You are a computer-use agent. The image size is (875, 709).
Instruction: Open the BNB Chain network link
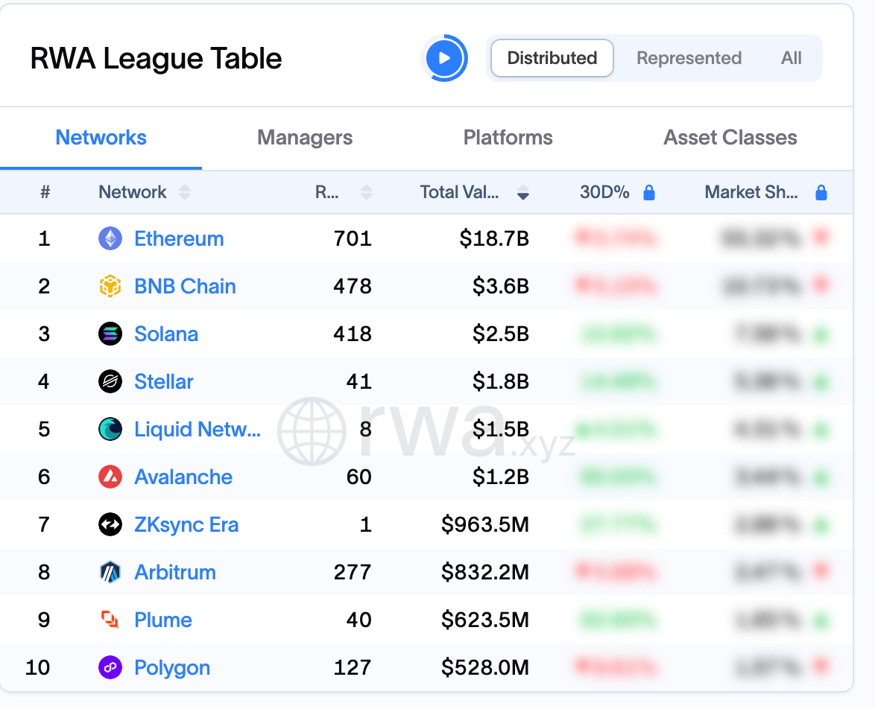[186, 286]
